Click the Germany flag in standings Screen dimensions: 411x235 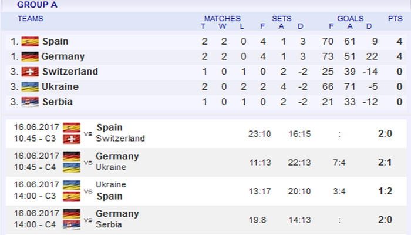point(30,56)
